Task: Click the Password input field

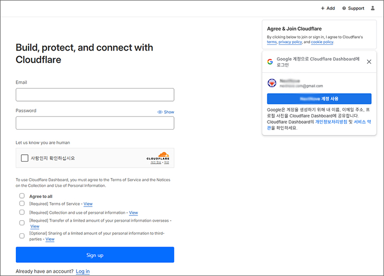Action: 95,123
